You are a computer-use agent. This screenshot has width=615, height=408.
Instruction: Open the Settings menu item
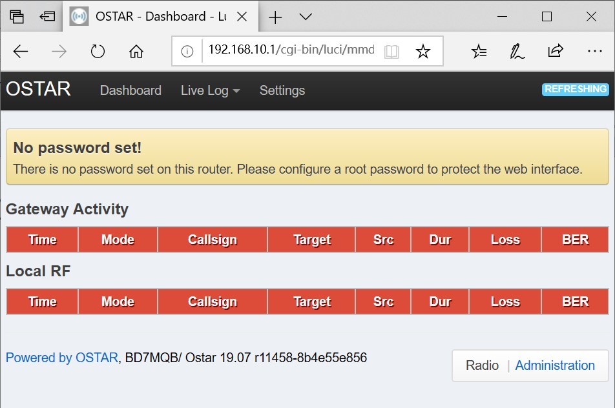pyautogui.click(x=282, y=91)
